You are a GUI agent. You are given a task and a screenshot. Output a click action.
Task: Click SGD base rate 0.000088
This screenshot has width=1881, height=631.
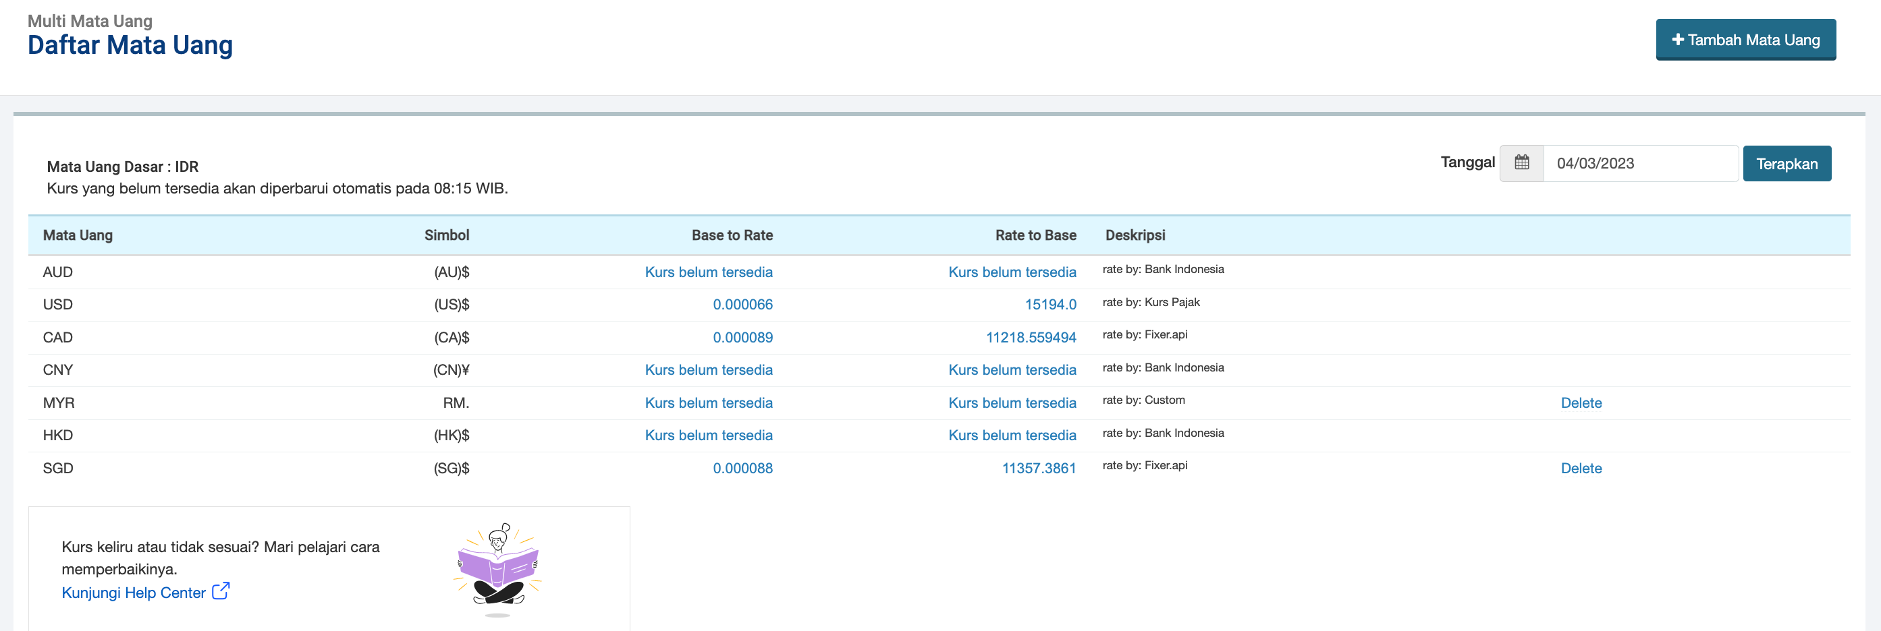coord(742,469)
